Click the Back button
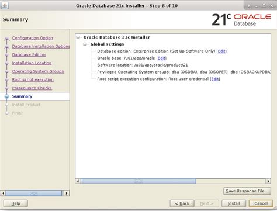This screenshot has height=211, width=277. pyautogui.click(x=182, y=203)
